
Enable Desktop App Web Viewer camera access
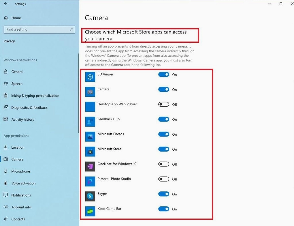[x=164, y=104]
